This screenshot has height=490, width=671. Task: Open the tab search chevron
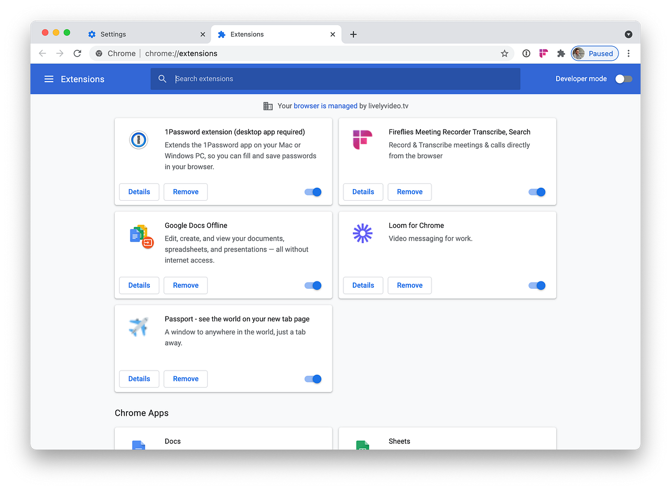click(x=628, y=34)
